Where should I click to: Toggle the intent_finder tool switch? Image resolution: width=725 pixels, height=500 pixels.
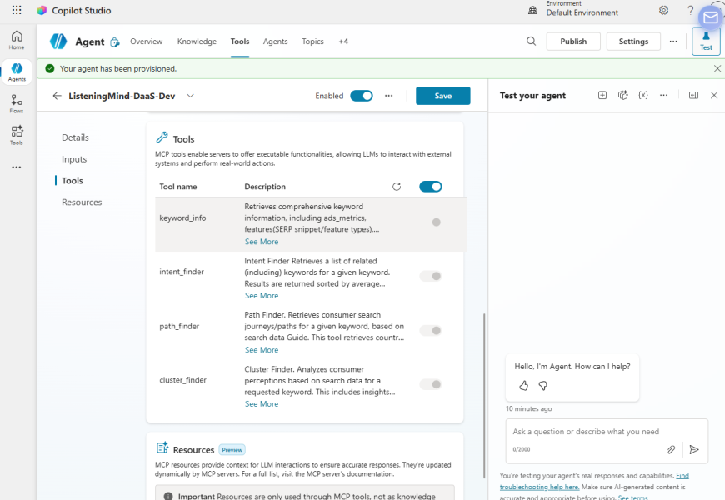(431, 276)
